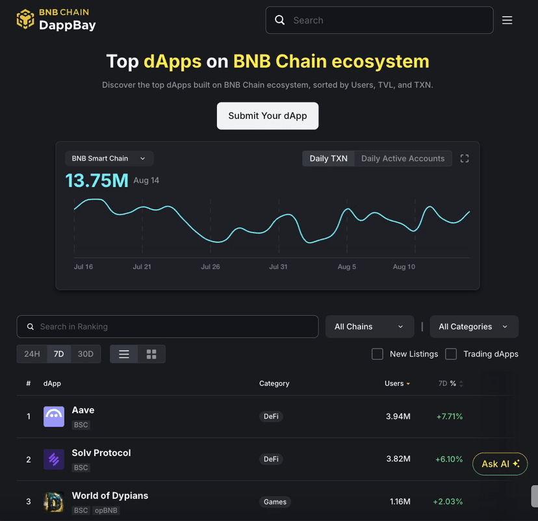The width and height of the screenshot is (538, 521).
Task: Click the magnifier icon in top search bar
Action: [279, 20]
